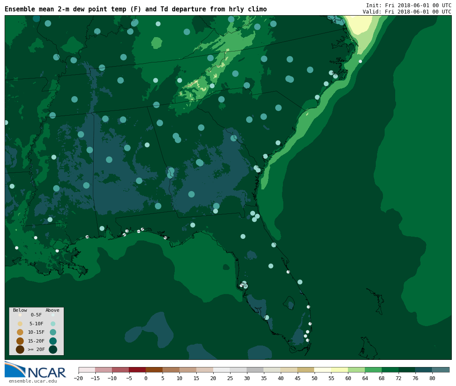Click the Below 5-10F tan legend circle
The height and width of the screenshot is (386, 456).
(x=20, y=324)
